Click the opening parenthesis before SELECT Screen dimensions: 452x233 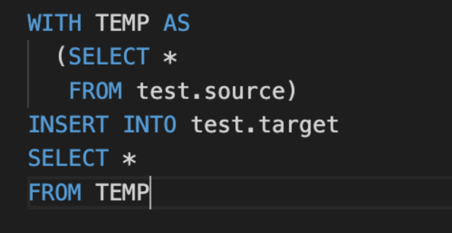(61, 57)
